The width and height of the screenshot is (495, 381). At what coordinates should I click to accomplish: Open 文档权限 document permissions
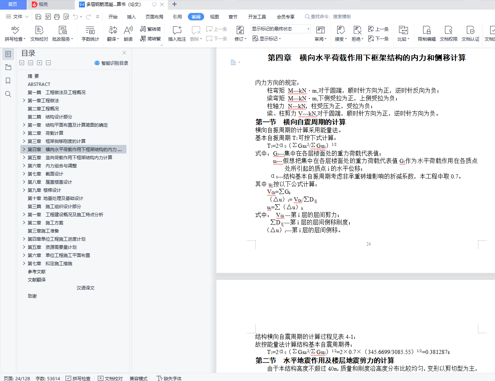tap(449, 33)
